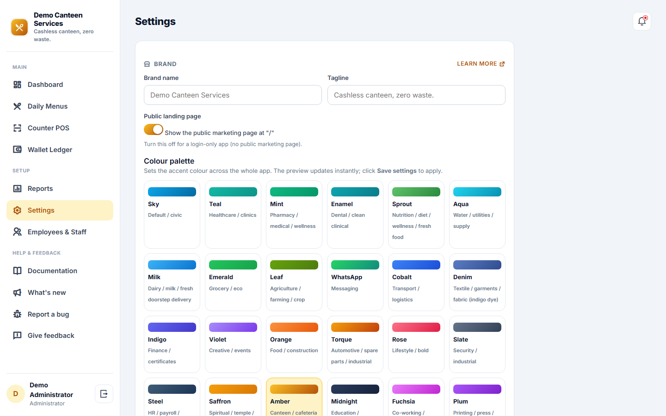
Task: Open the Documentation link
Action: tap(60, 271)
